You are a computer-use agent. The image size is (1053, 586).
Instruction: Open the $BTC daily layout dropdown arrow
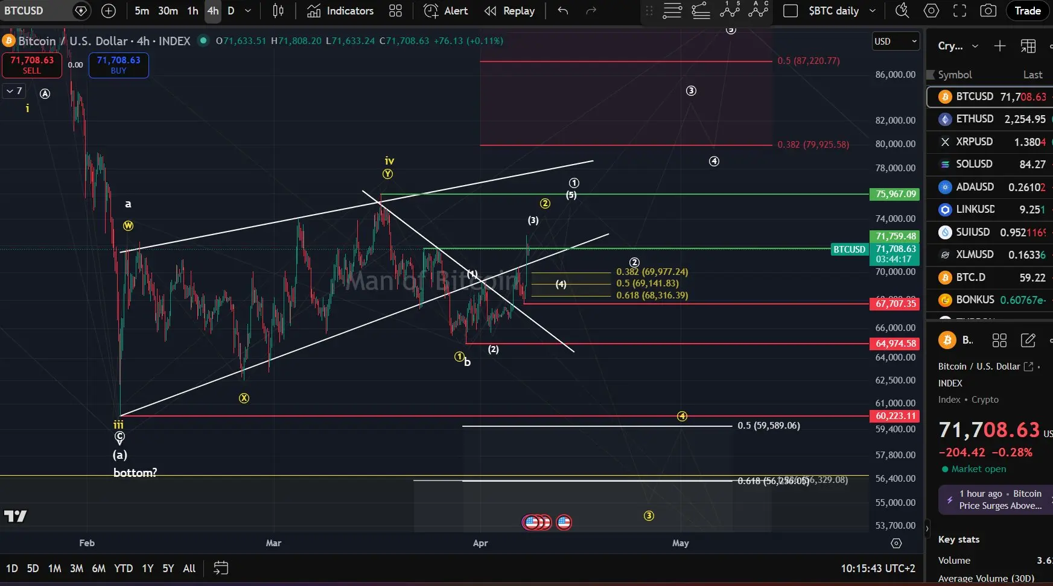pyautogui.click(x=872, y=11)
